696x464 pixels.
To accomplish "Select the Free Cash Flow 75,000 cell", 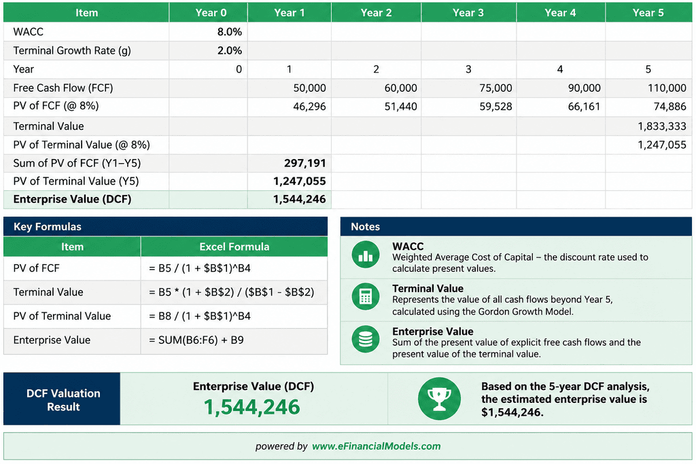I will [x=469, y=88].
